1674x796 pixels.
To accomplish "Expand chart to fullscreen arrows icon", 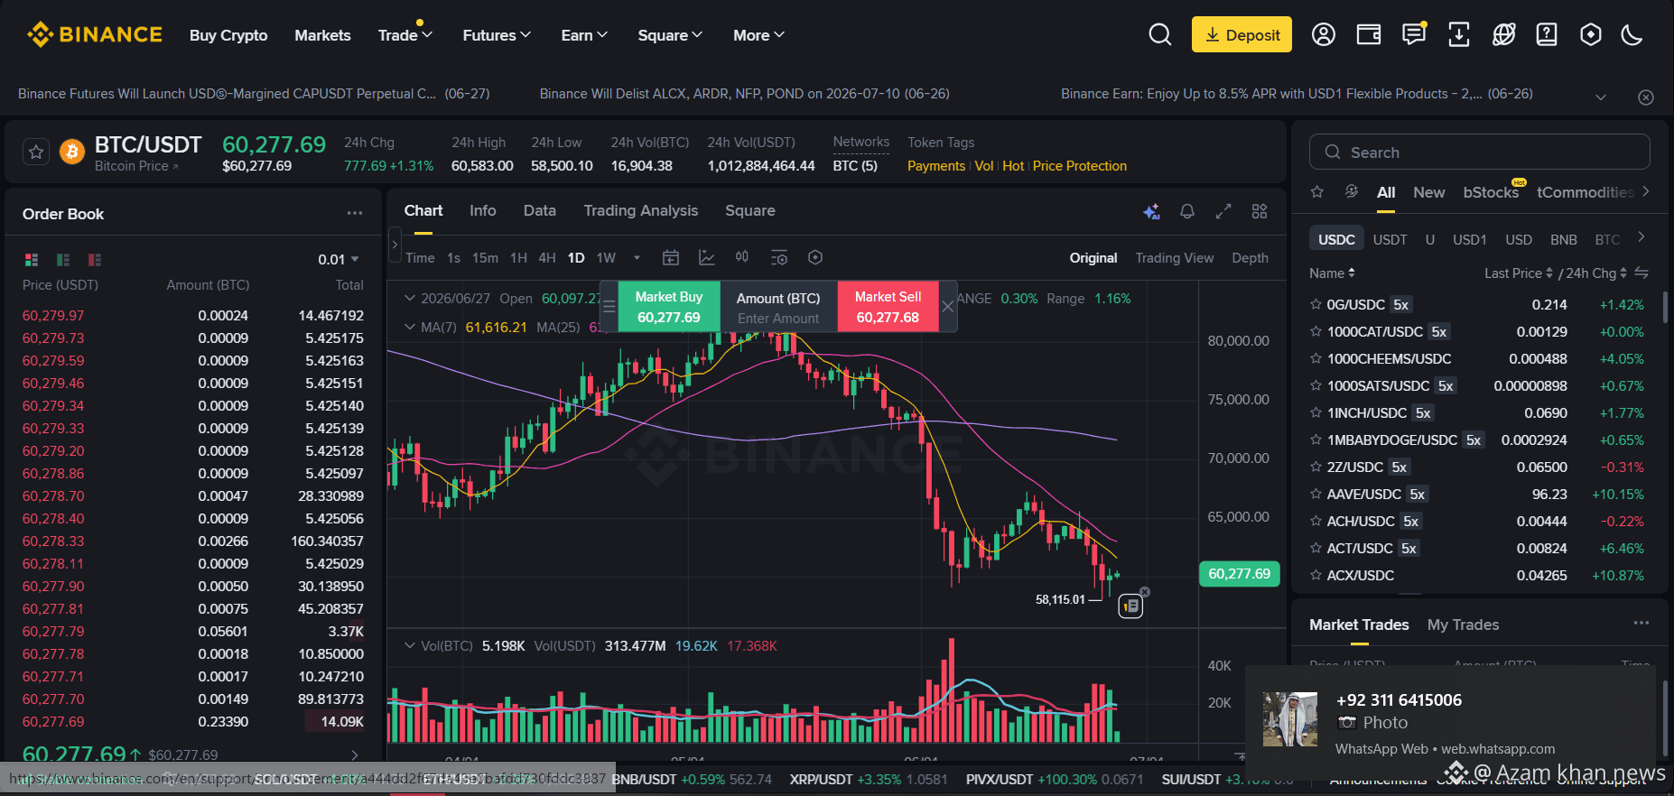I will [1223, 211].
